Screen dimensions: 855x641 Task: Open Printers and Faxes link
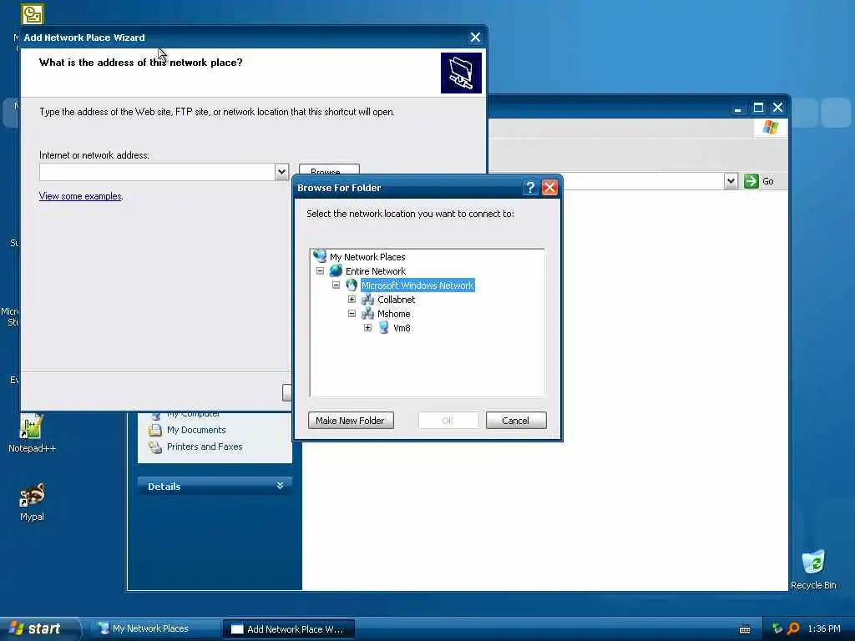[205, 447]
